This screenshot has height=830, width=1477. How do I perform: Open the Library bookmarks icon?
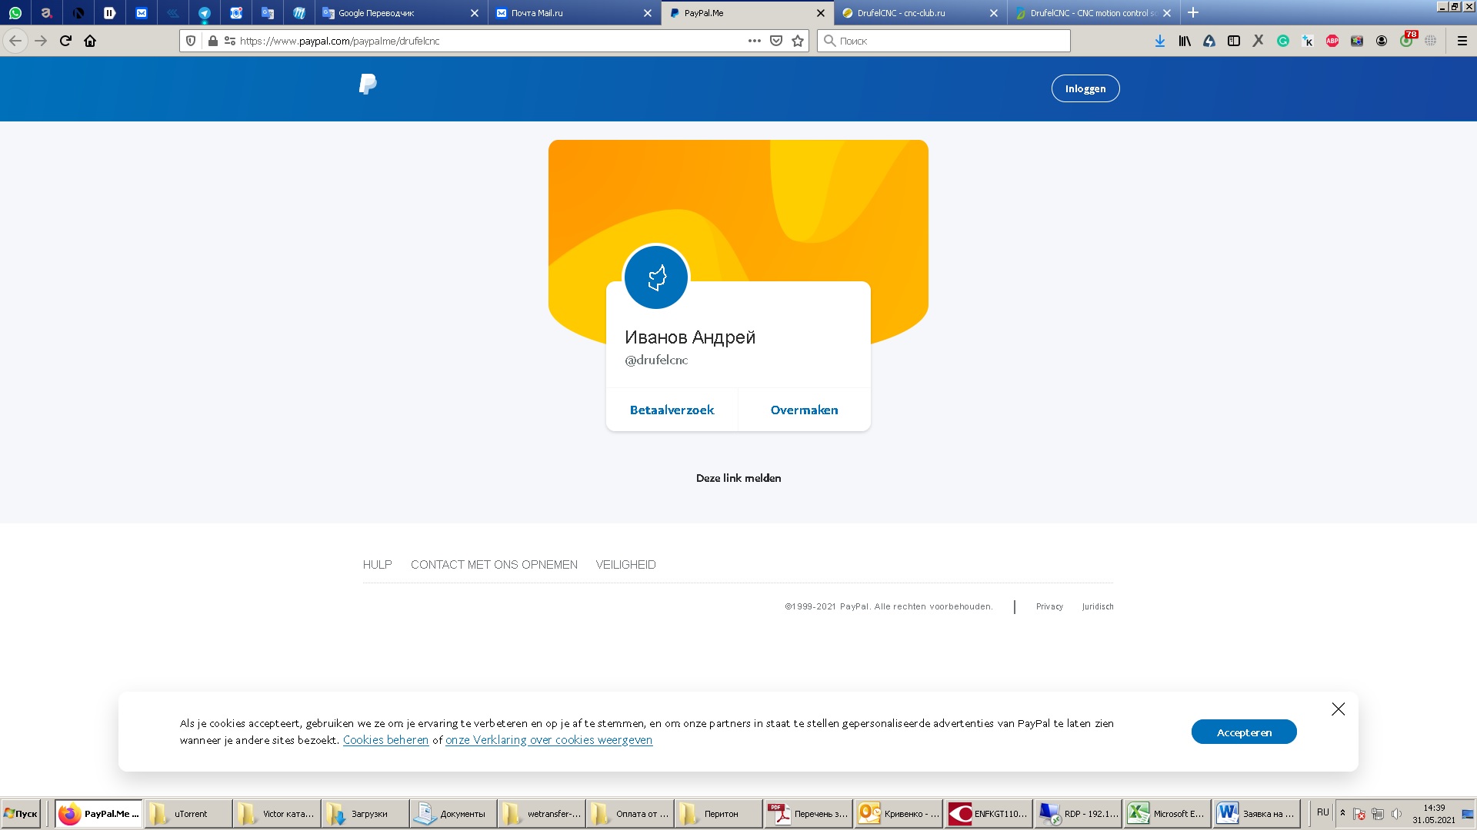(x=1184, y=41)
